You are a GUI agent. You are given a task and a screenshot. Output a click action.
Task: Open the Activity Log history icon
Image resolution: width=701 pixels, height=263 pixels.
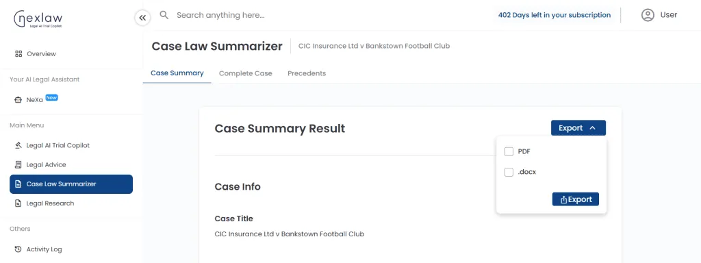[x=18, y=249]
